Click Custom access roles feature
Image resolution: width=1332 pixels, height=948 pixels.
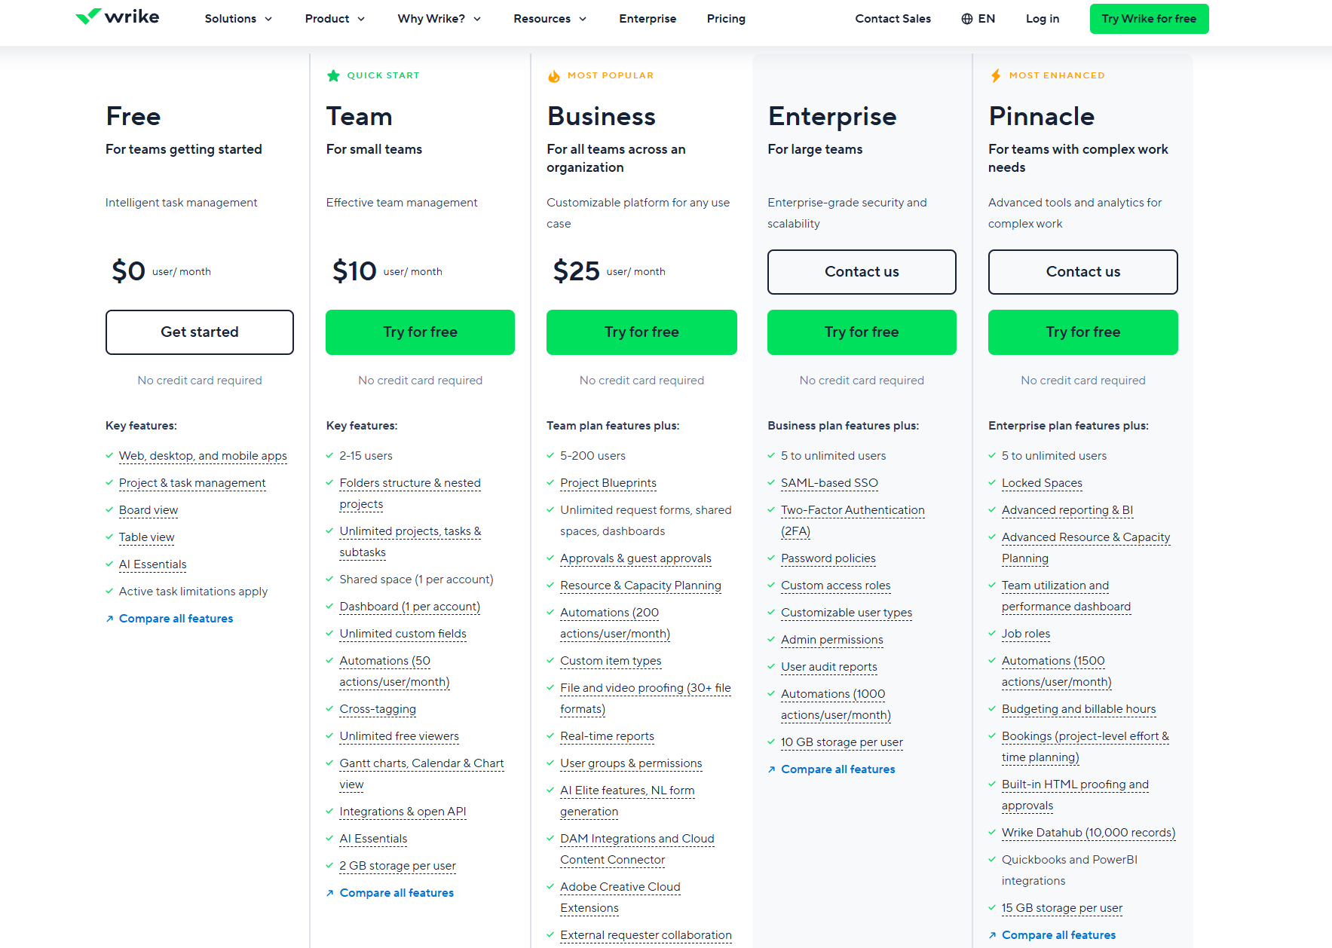coord(836,586)
